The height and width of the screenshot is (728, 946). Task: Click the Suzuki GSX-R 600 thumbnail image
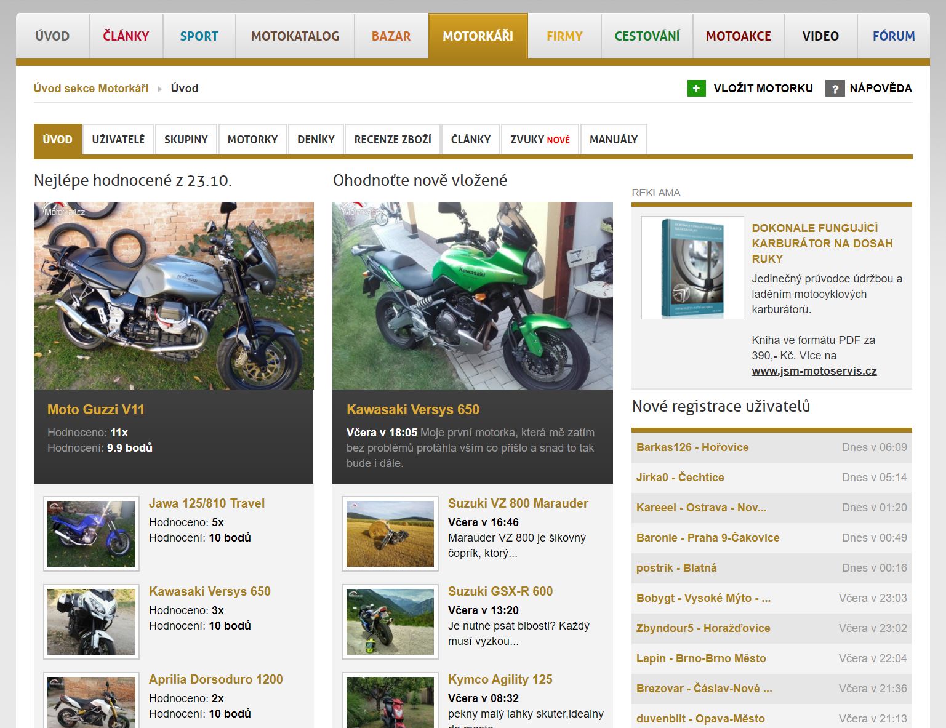click(x=390, y=621)
